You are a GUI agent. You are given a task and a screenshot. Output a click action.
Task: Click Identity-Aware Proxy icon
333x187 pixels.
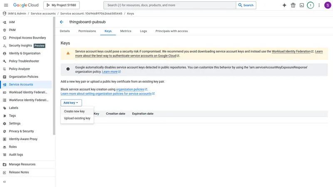[x=5, y=139]
